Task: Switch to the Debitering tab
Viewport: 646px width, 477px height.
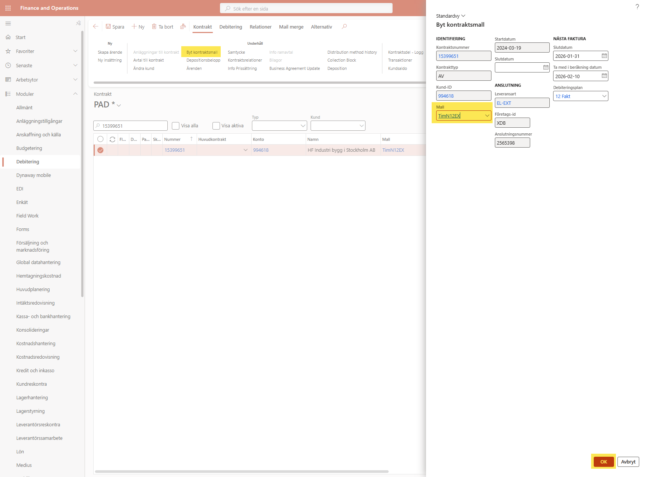Action: coord(230,27)
